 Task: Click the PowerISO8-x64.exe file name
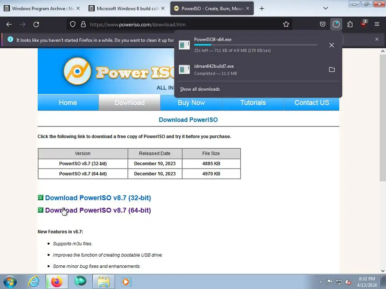pos(213,39)
